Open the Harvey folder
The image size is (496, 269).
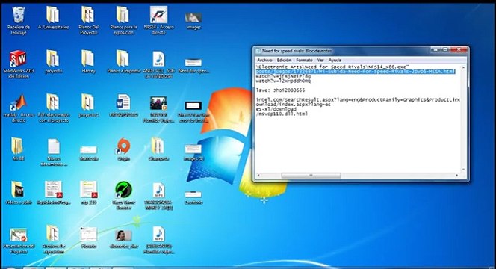[88, 62]
